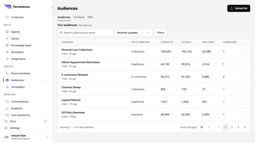Open more options for Q3 Policy Renewals
Screen dimensions: 255x143
[x=243, y=114]
